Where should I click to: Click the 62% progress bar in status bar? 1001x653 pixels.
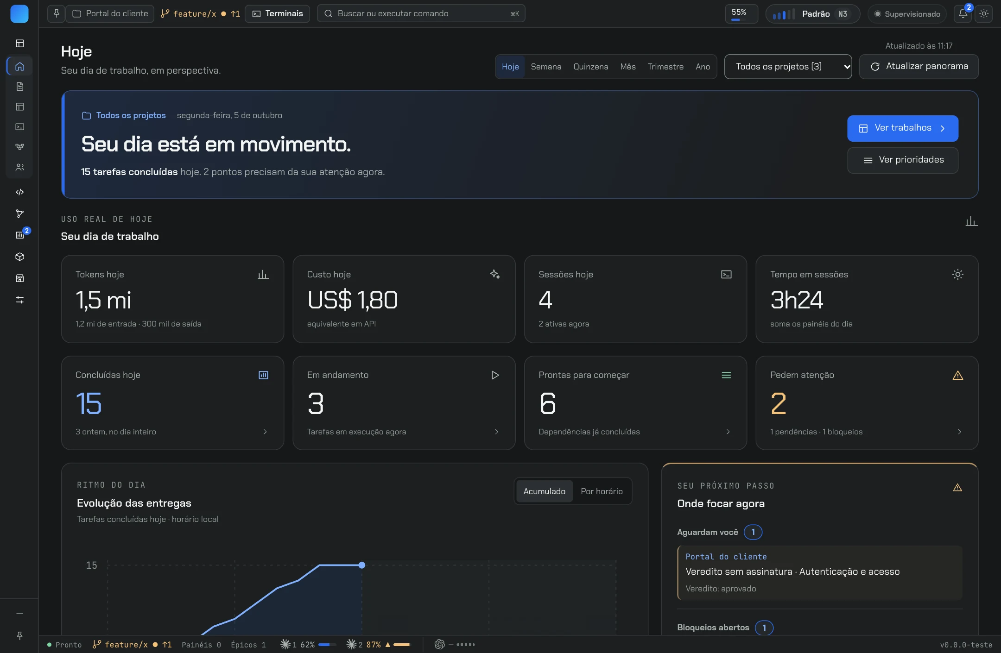click(x=327, y=644)
